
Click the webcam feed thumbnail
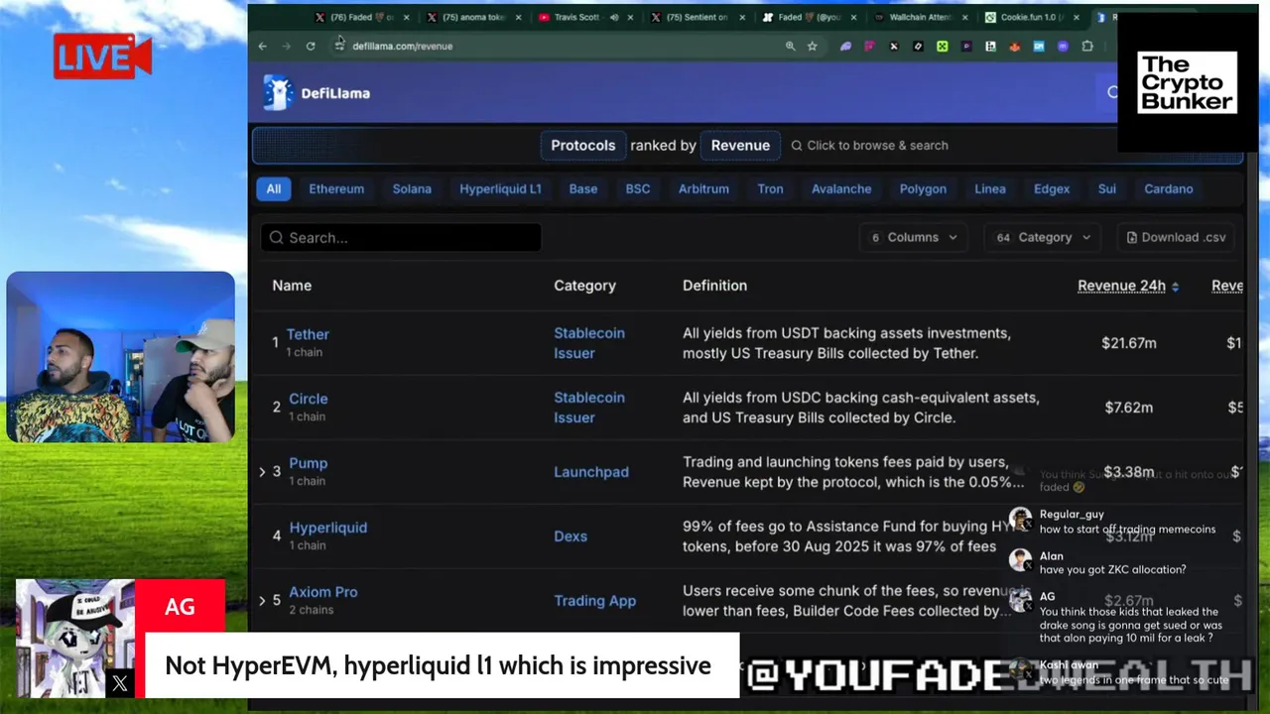(x=120, y=357)
